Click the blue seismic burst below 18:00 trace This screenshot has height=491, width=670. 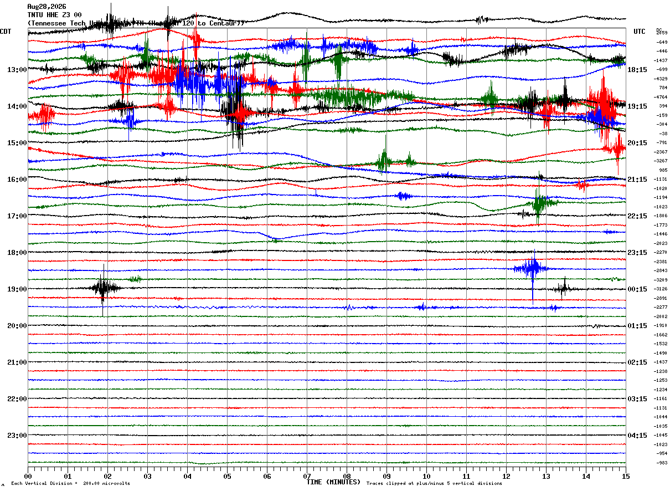(x=532, y=269)
